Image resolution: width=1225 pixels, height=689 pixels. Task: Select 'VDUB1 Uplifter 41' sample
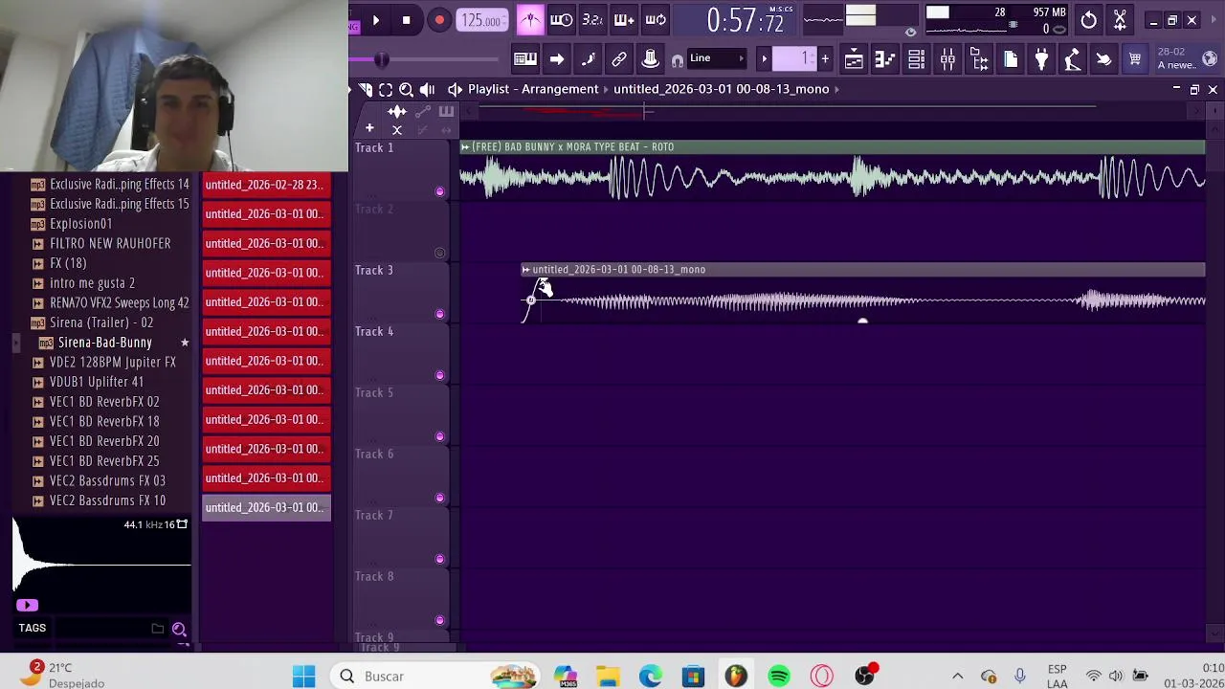point(96,382)
